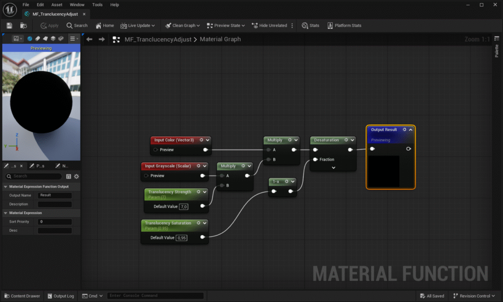The height and width of the screenshot is (302, 503).
Task: Open the Tools menu
Action: tap(97, 4)
